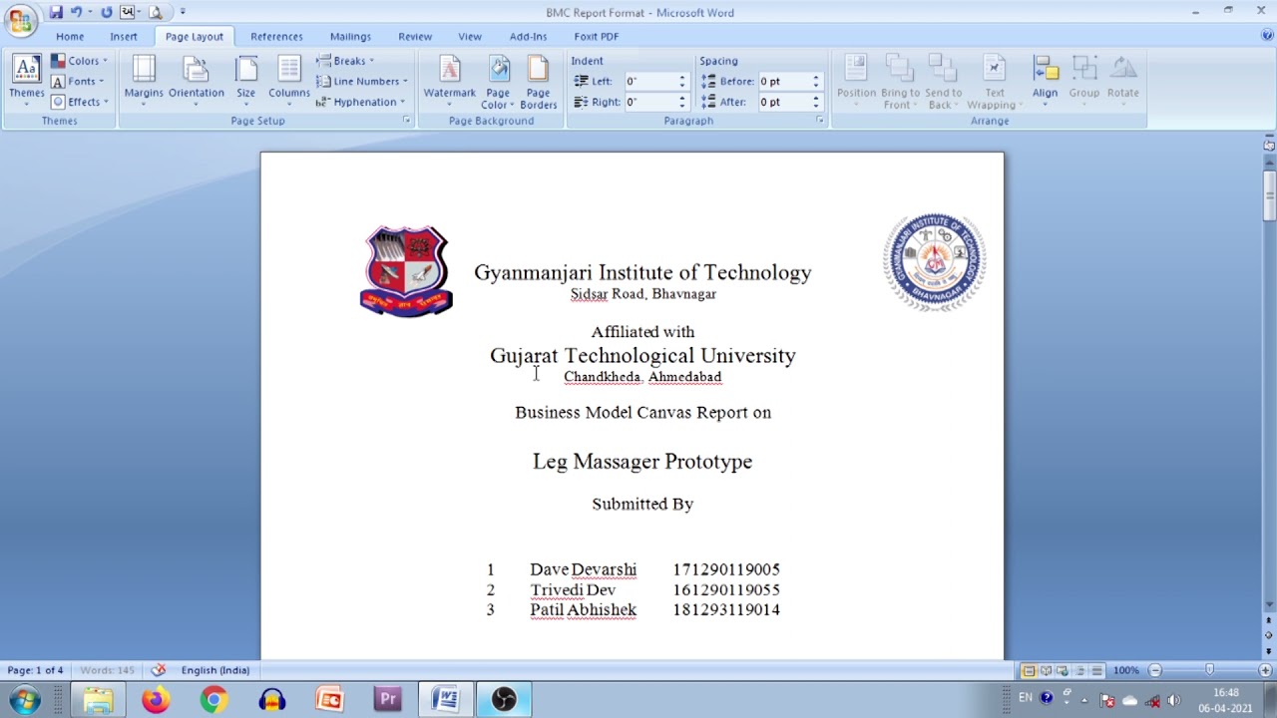Open Microsoft Word Help
Image resolution: width=1277 pixels, height=718 pixels.
pyautogui.click(x=1267, y=36)
